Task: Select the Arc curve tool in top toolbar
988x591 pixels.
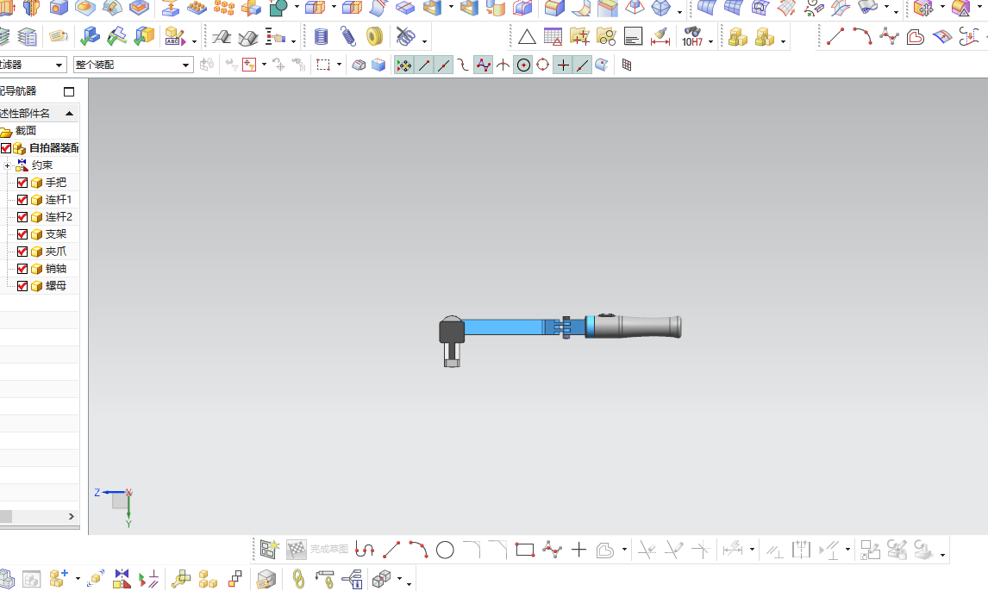Action: [862, 36]
